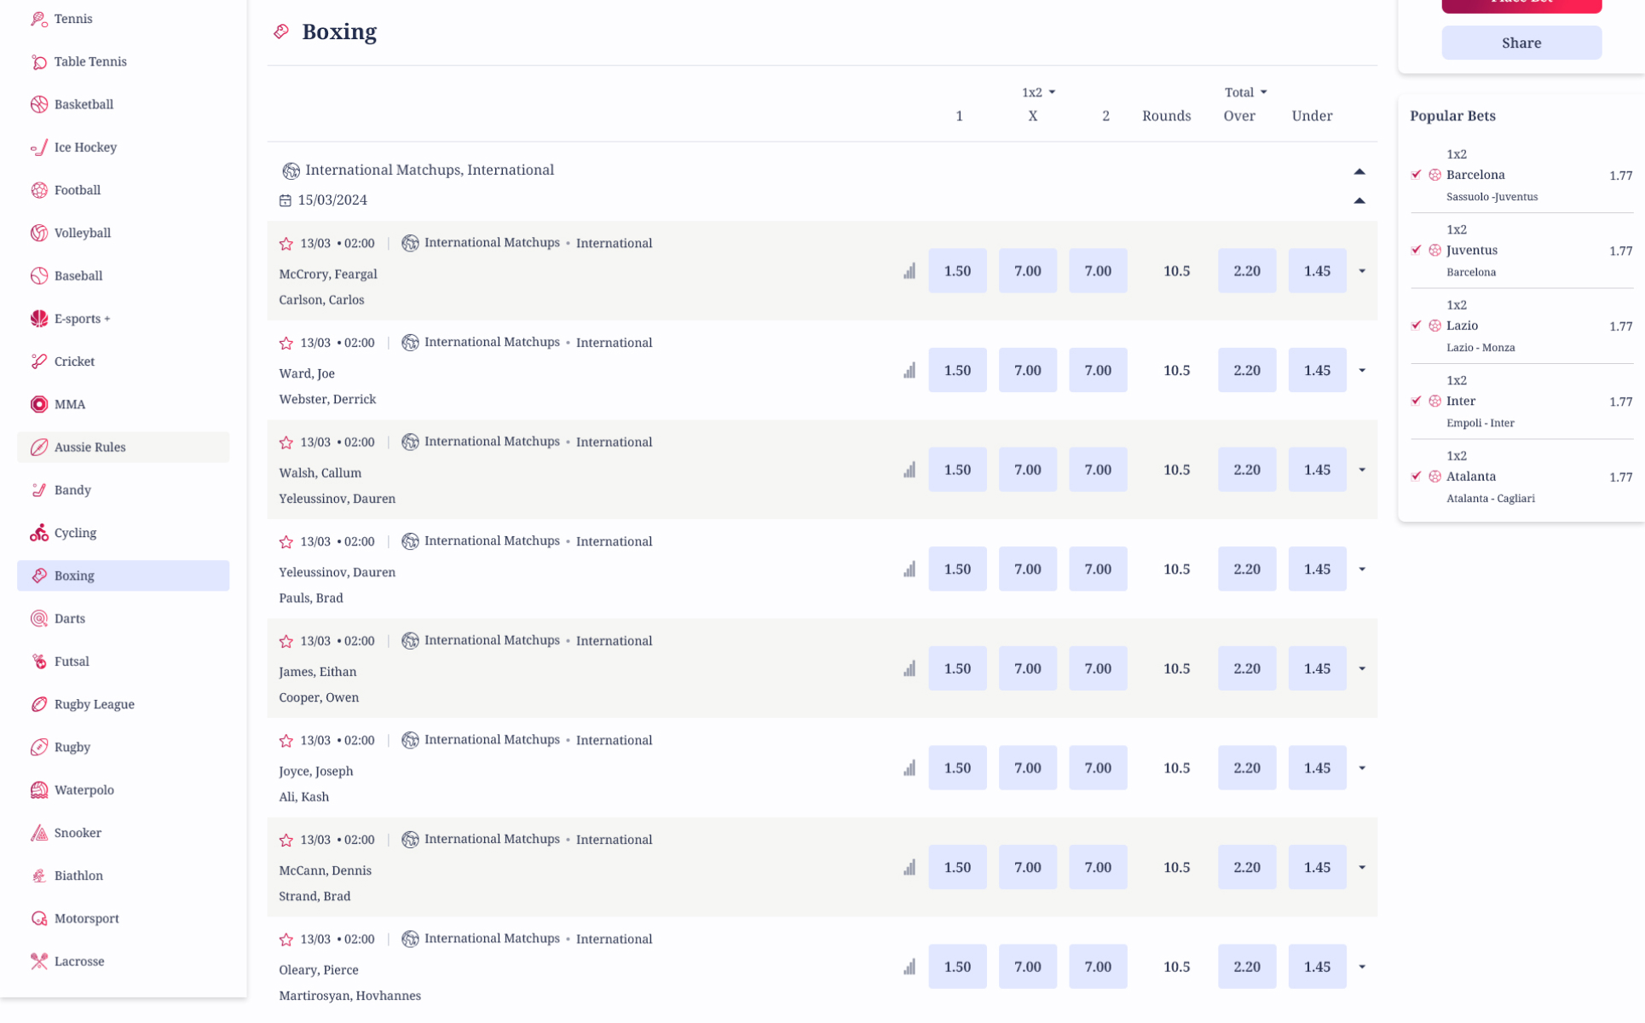The height and width of the screenshot is (1023, 1645).
Task: Click the Cycling icon in sports list
Action: (x=39, y=533)
